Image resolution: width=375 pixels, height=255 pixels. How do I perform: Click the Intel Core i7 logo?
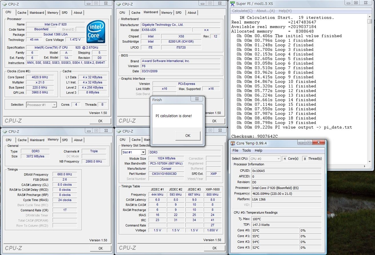96,32
